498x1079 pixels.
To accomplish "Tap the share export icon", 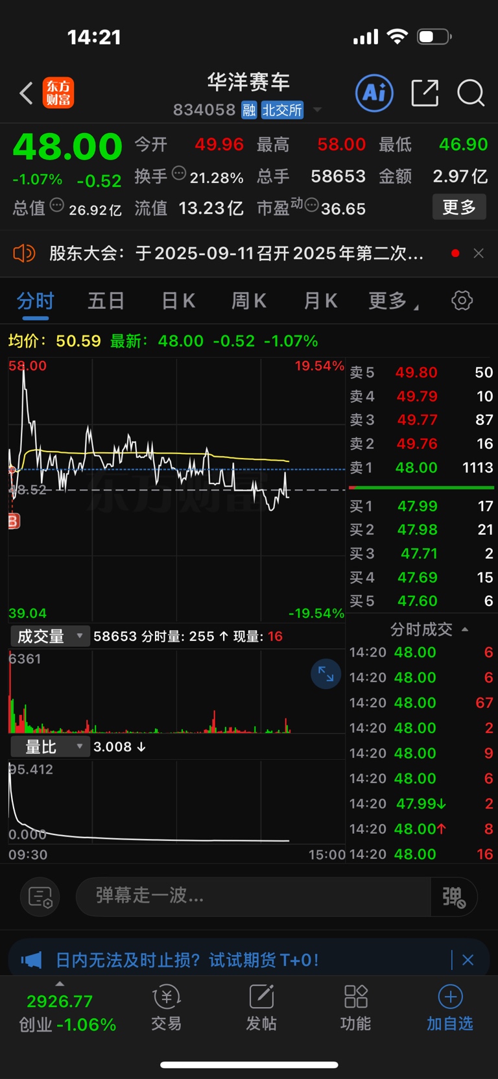I will (425, 93).
